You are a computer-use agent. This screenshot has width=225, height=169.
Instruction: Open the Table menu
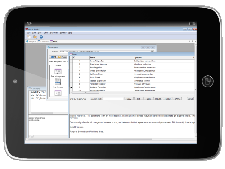click(45, 33)
